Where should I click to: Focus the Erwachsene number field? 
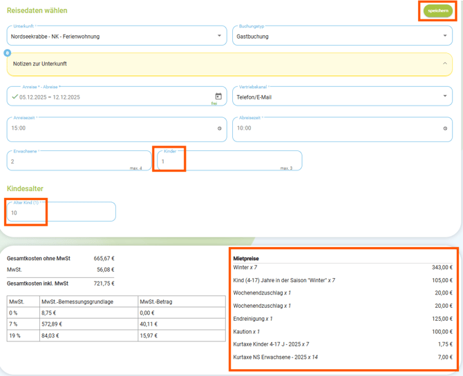[69, 161]
